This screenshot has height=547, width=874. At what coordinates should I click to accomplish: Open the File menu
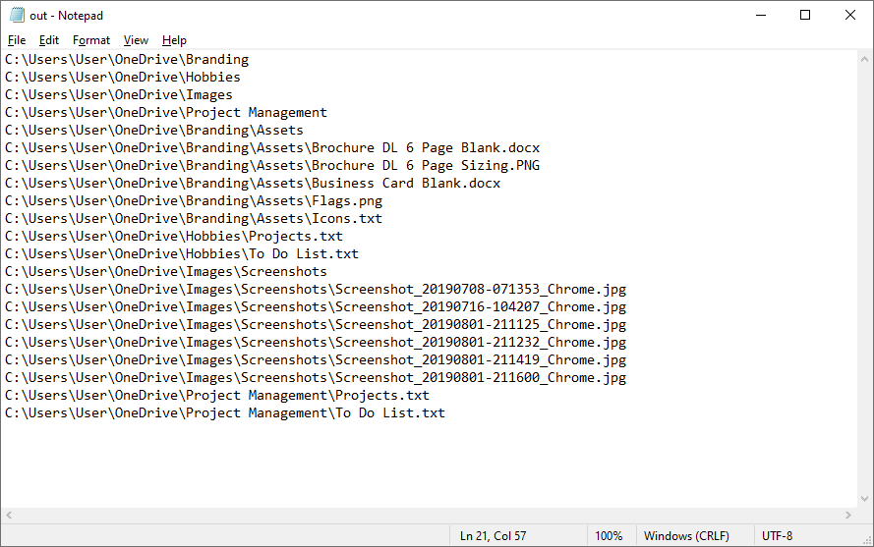click(x=17, y=40)
